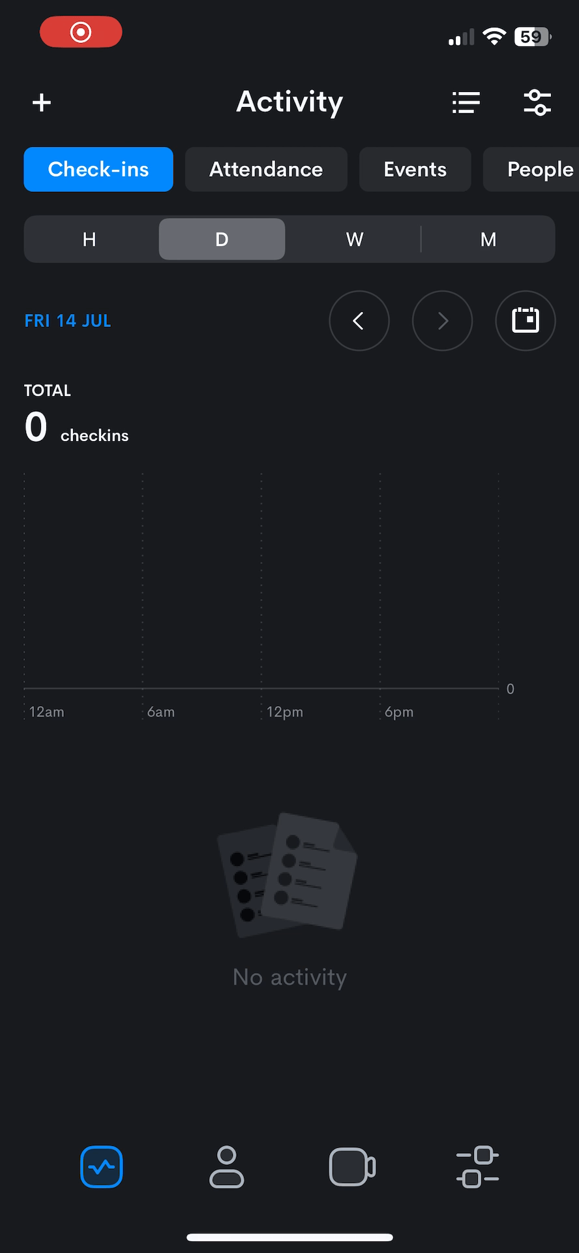Tap the plus icon to add
The width and height of the screenshot is (579, 1253).
click(x=42, y=102)
